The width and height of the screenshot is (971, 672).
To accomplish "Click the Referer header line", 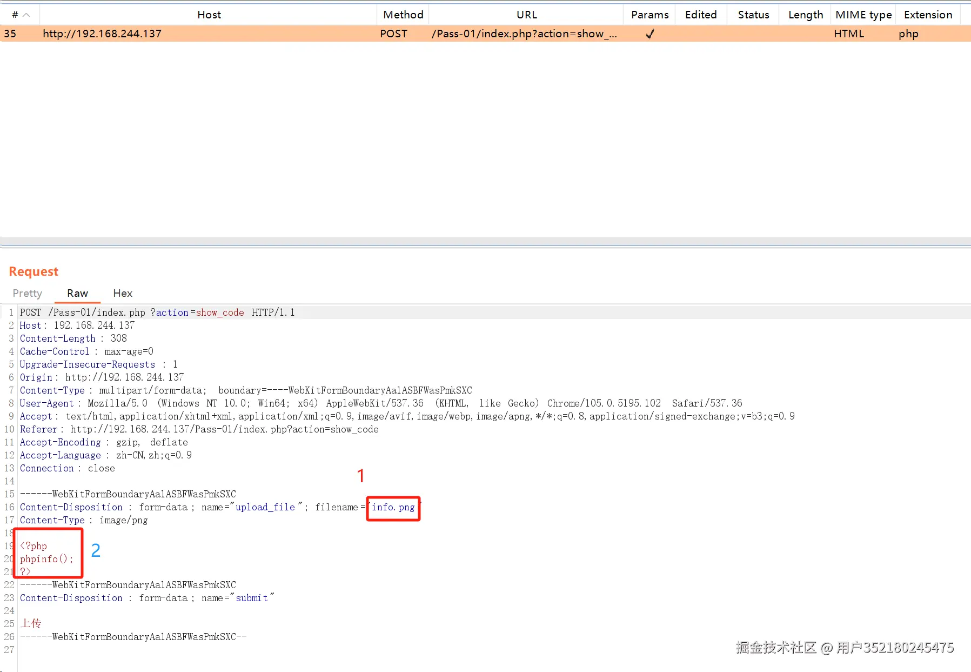I will pos(199,429).
